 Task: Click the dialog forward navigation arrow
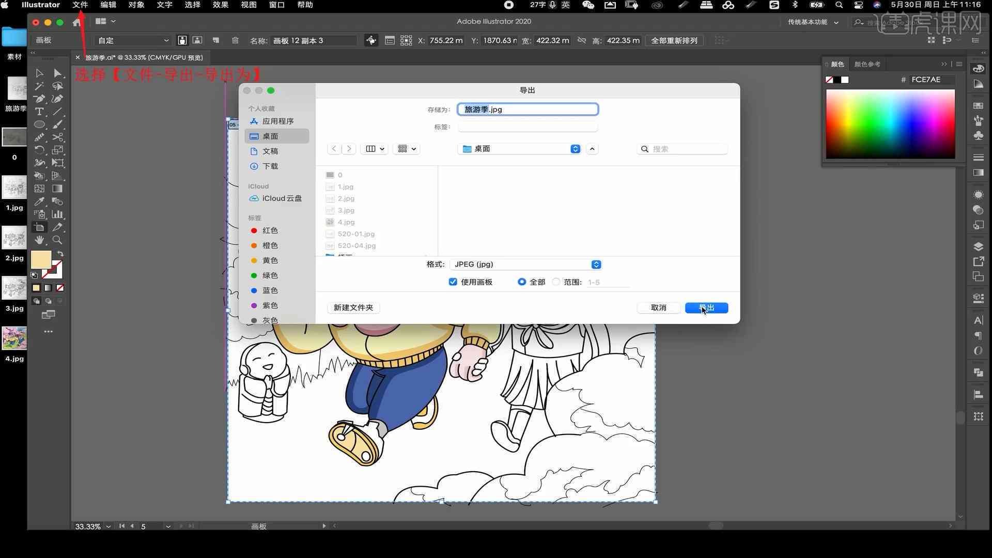[x=349, y=149]
